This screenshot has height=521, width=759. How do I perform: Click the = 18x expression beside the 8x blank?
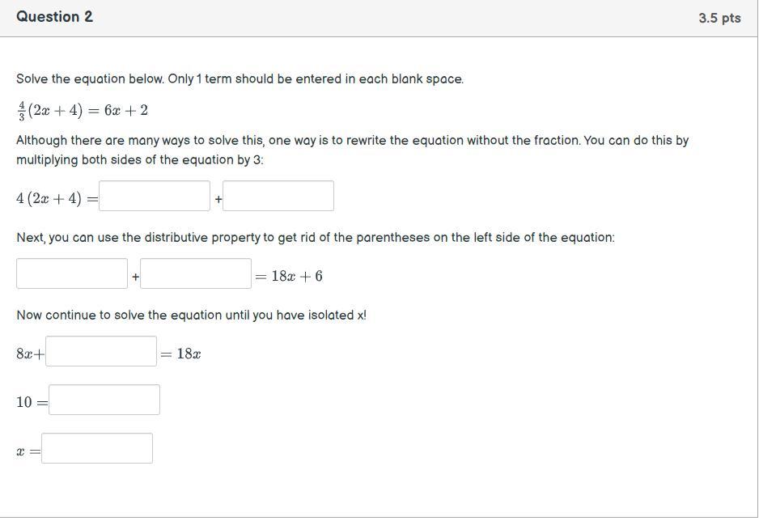pos(180,354)
